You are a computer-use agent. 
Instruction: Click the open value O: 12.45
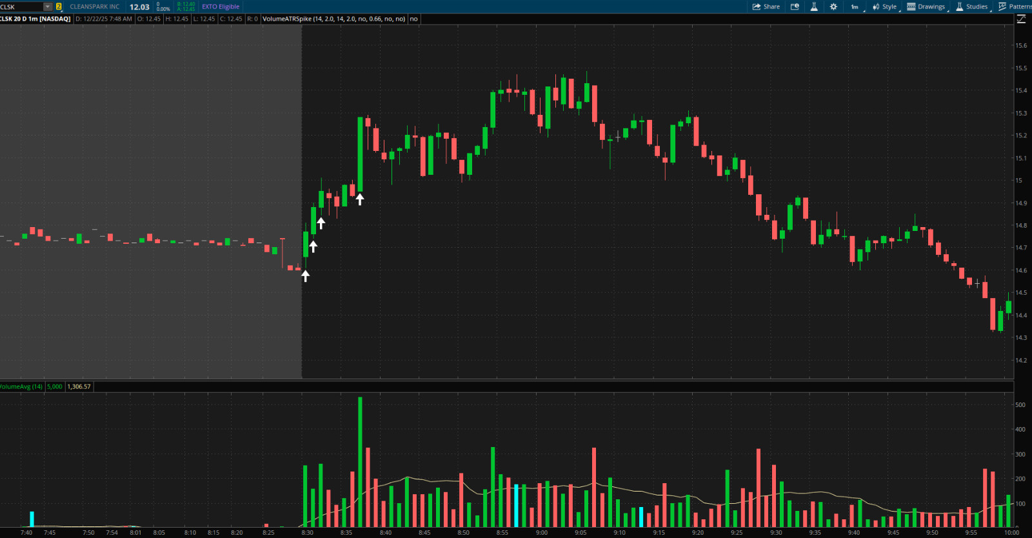point(149,19)
